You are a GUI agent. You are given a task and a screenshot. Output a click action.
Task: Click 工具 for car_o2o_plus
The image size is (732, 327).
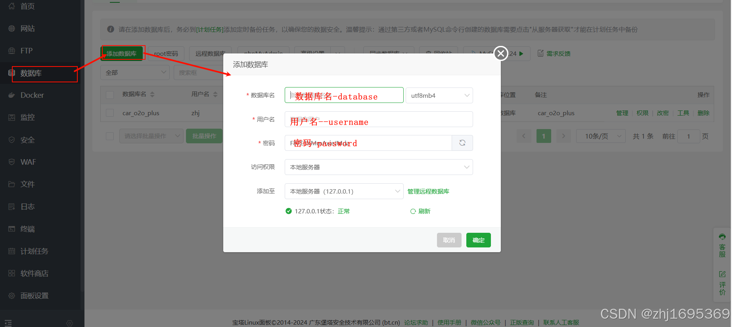tap(683, 113)
